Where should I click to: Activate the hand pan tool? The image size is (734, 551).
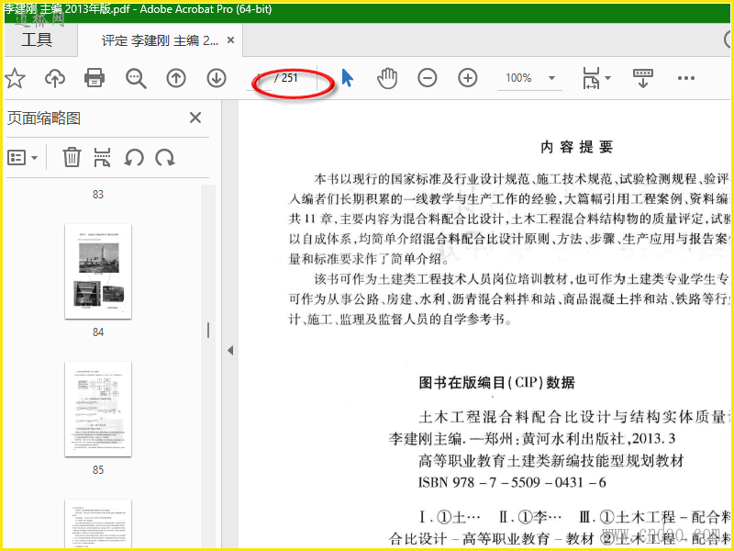click(387, 78)
